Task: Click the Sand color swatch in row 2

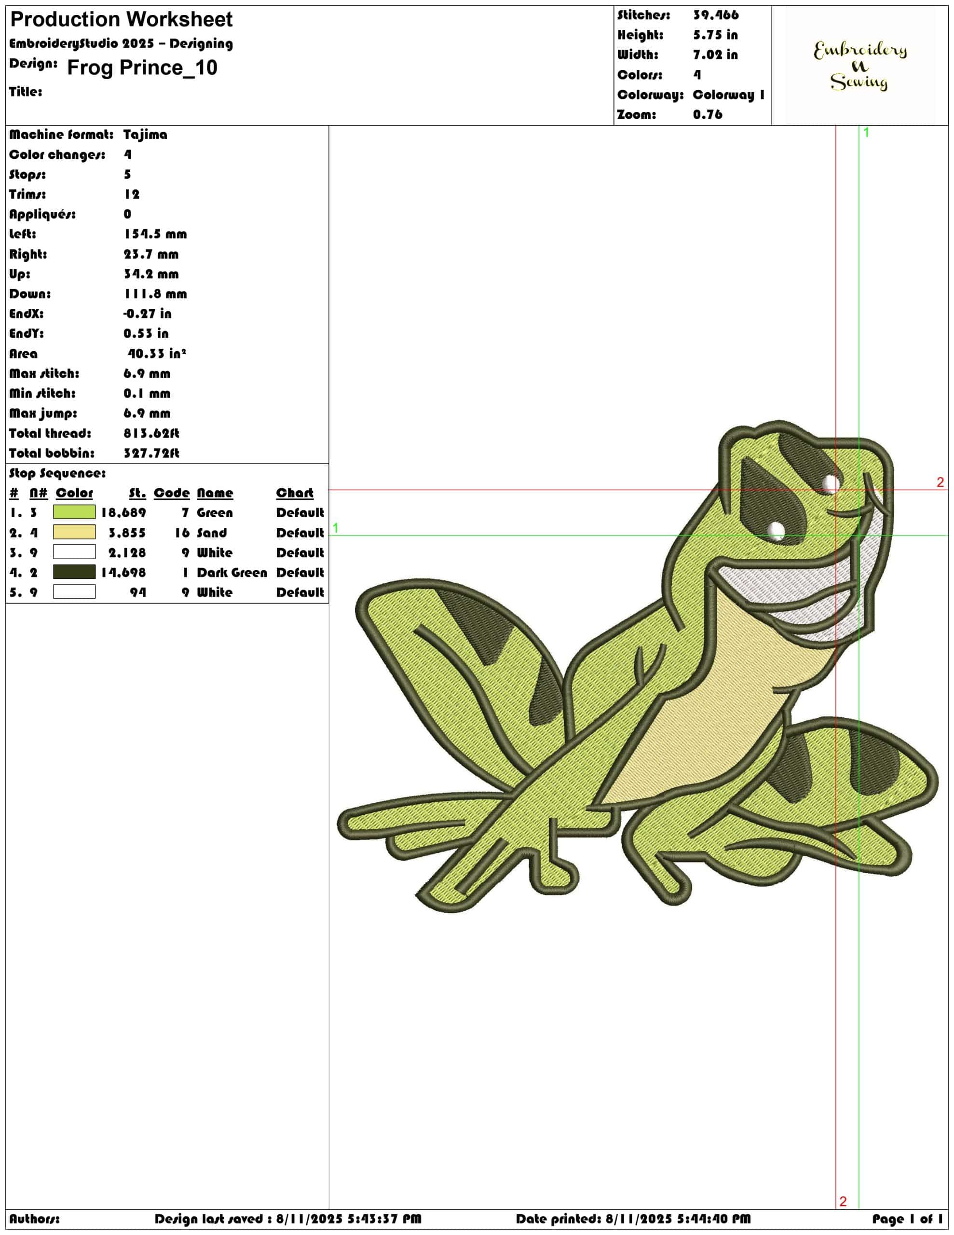Action: pyautogui.click(x=74, y=532)
